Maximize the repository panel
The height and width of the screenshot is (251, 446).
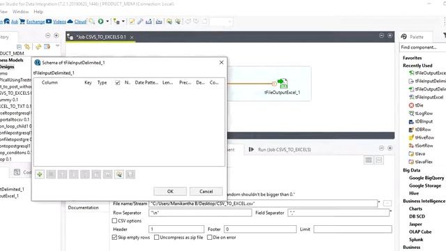(x=56, y=36)
